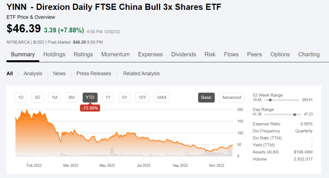The image size is (329, 178).
Task: Switch chart to 1M range
Action: 54,97
